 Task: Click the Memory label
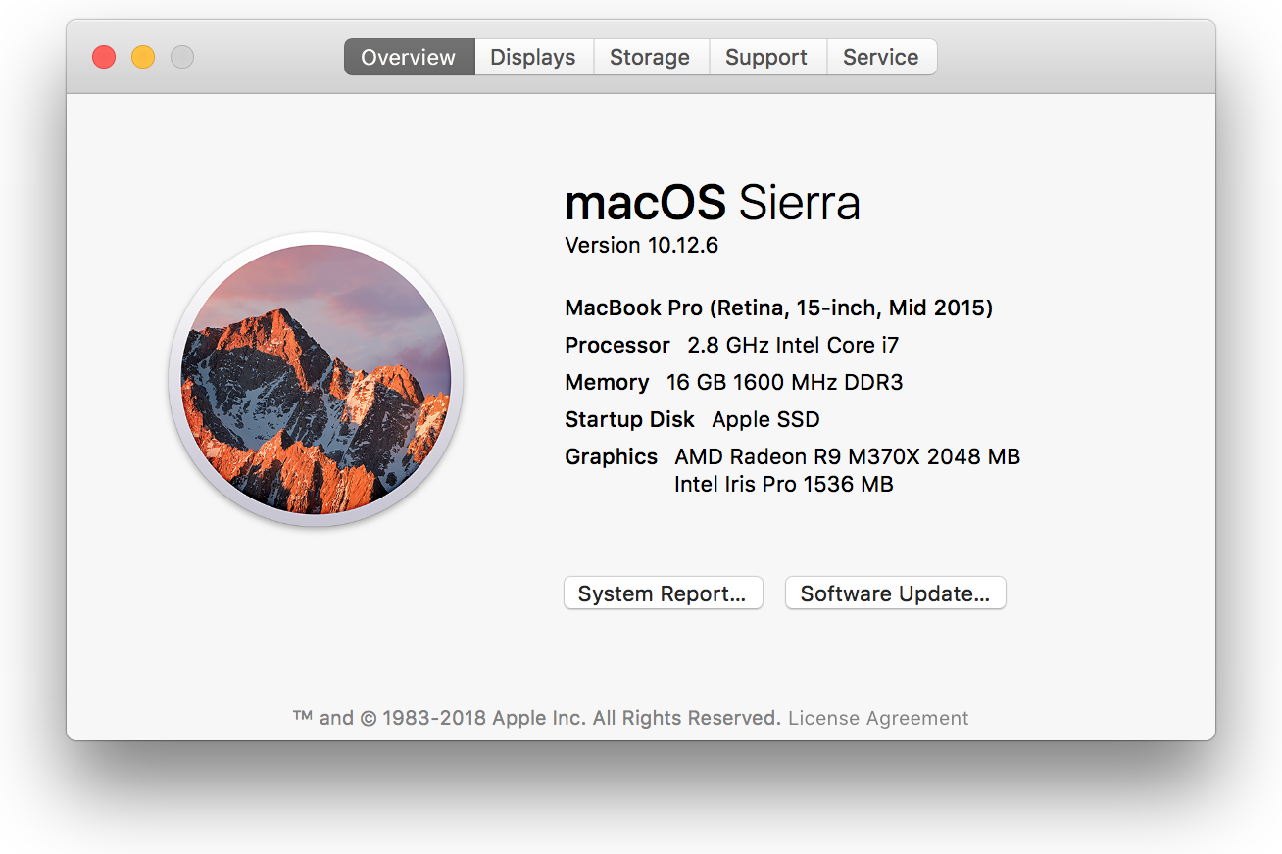(x=607, y=382)
